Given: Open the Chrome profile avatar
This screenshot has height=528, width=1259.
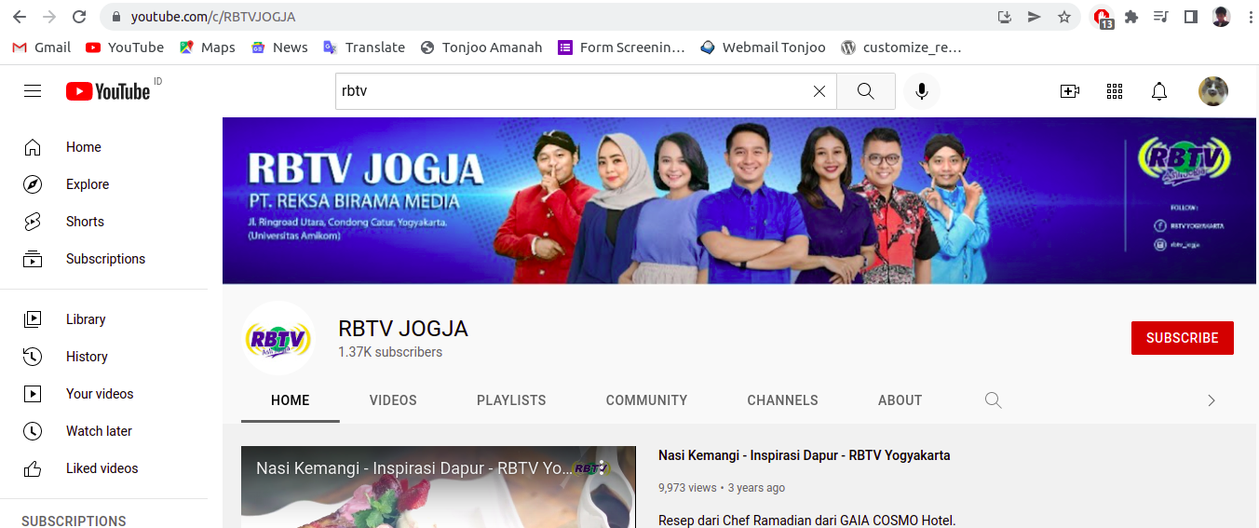Looking at the screenshot, I should click(x=1221, y=17).
